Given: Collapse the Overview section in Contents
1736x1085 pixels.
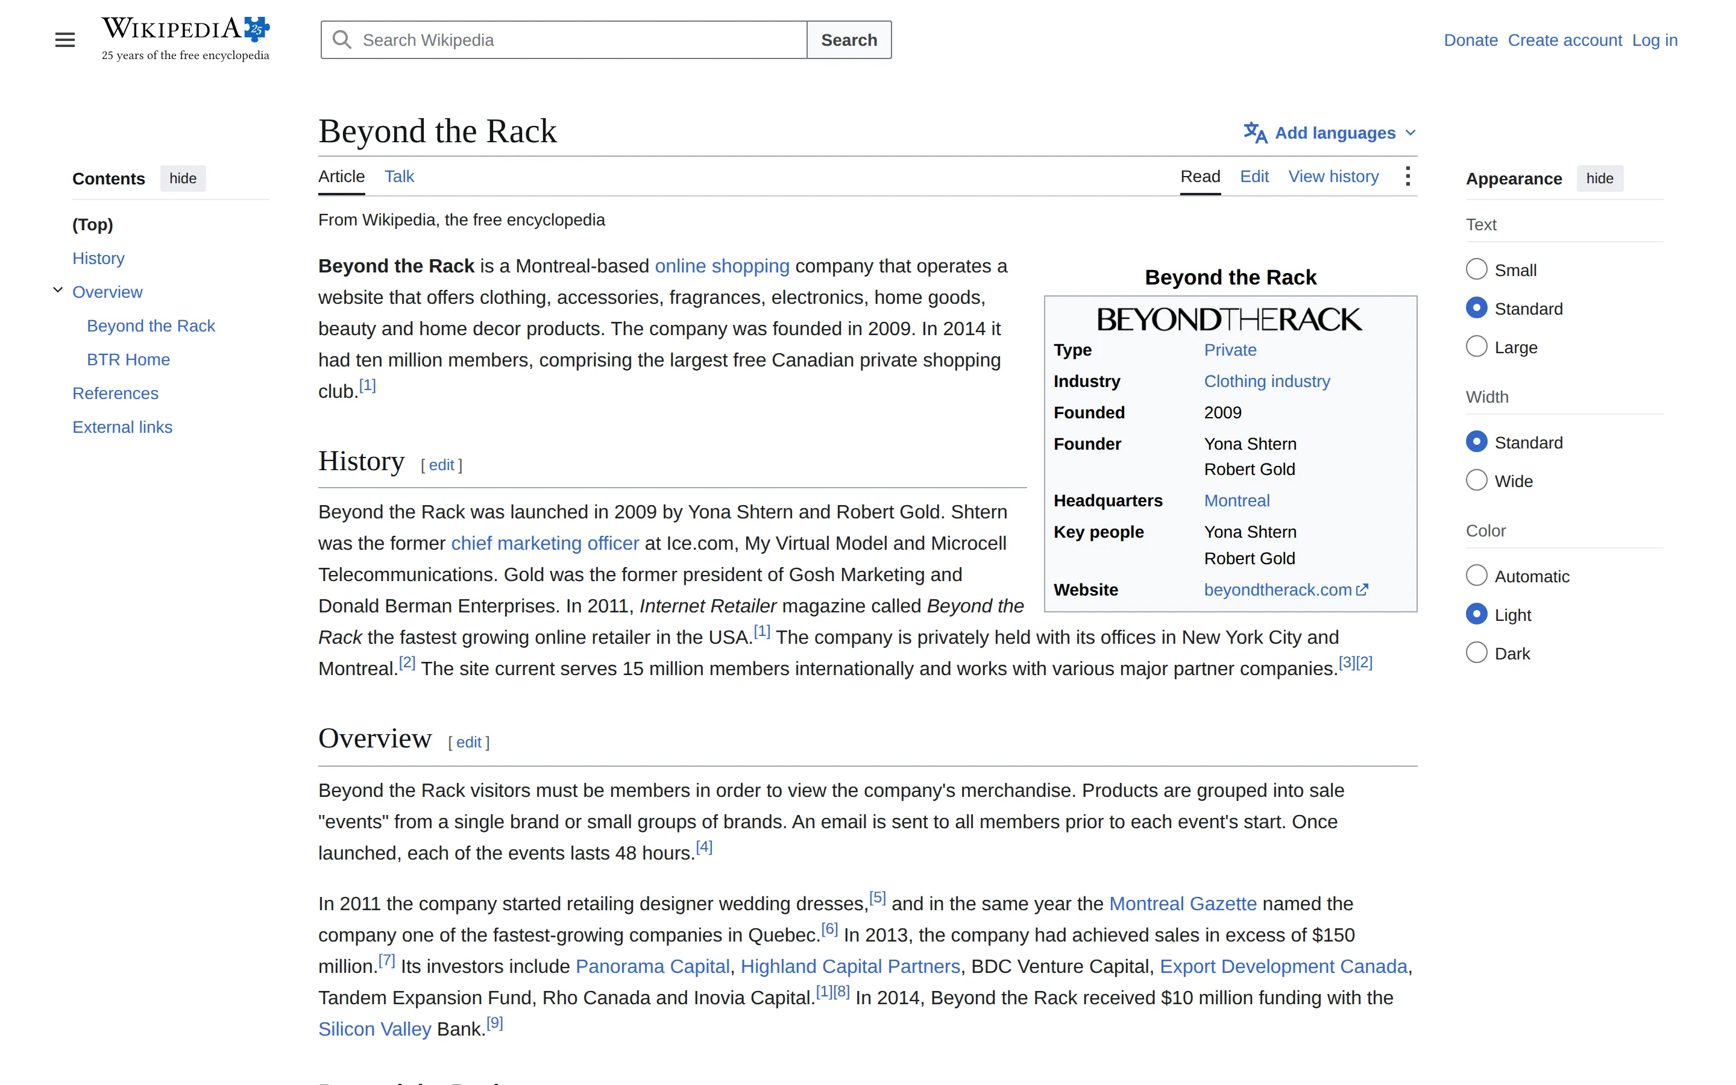Looking at the screenshot, I should coord(57,291).
